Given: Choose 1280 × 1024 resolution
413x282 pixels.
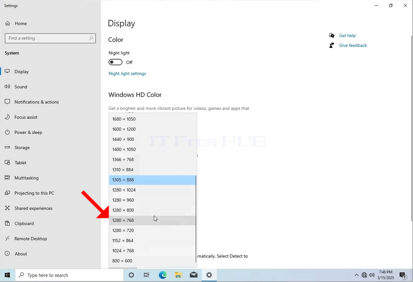Looking at the screenshot, I should pyautogui.click(x=152, y=190).
